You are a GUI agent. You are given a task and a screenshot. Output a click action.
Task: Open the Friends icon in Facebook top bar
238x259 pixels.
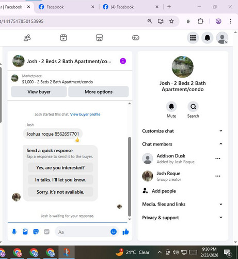point(27,38)
